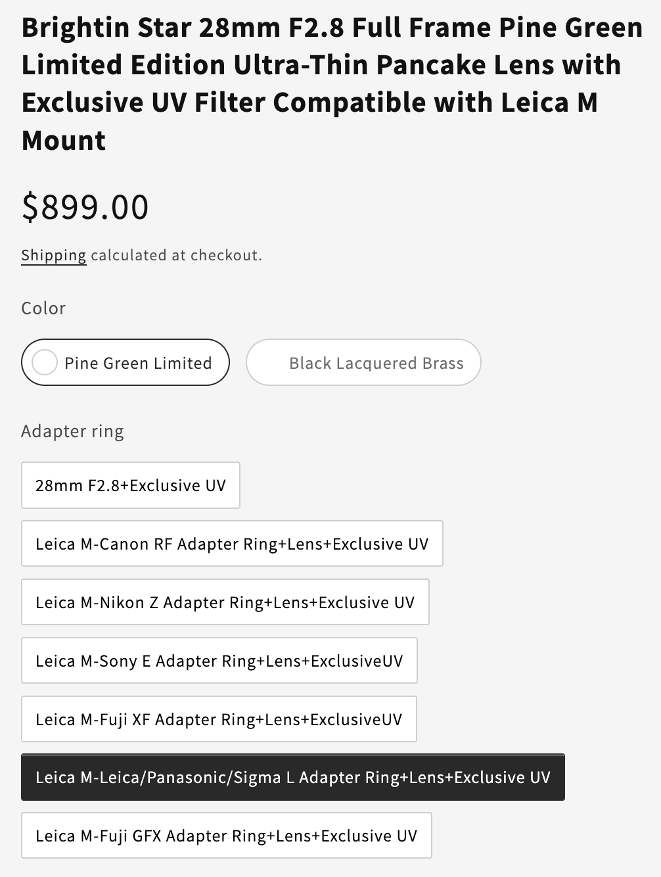Click 'Pine Green' in the product heading

pos(570,28)
